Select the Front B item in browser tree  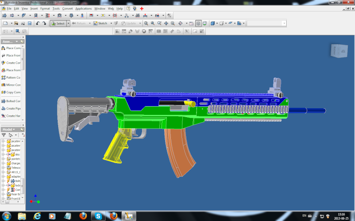(x=13, y=198)
